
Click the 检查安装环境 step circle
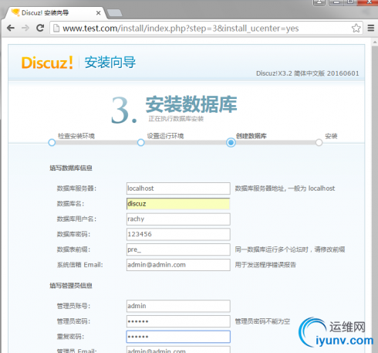pos(52,142)
